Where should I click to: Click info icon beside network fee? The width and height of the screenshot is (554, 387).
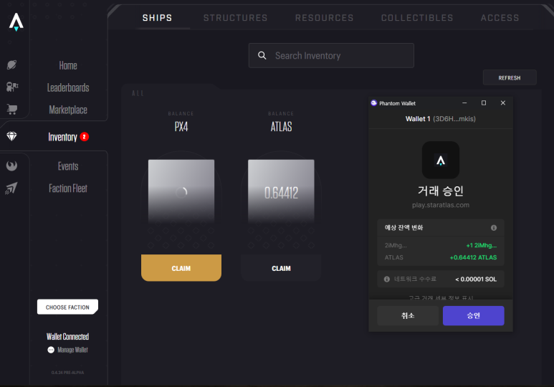(x=387, y=279)
